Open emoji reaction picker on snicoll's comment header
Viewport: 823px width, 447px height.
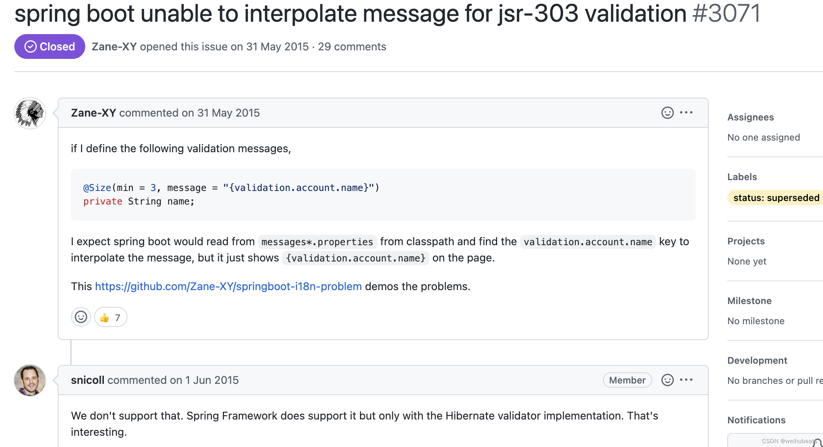pos(667,380)
